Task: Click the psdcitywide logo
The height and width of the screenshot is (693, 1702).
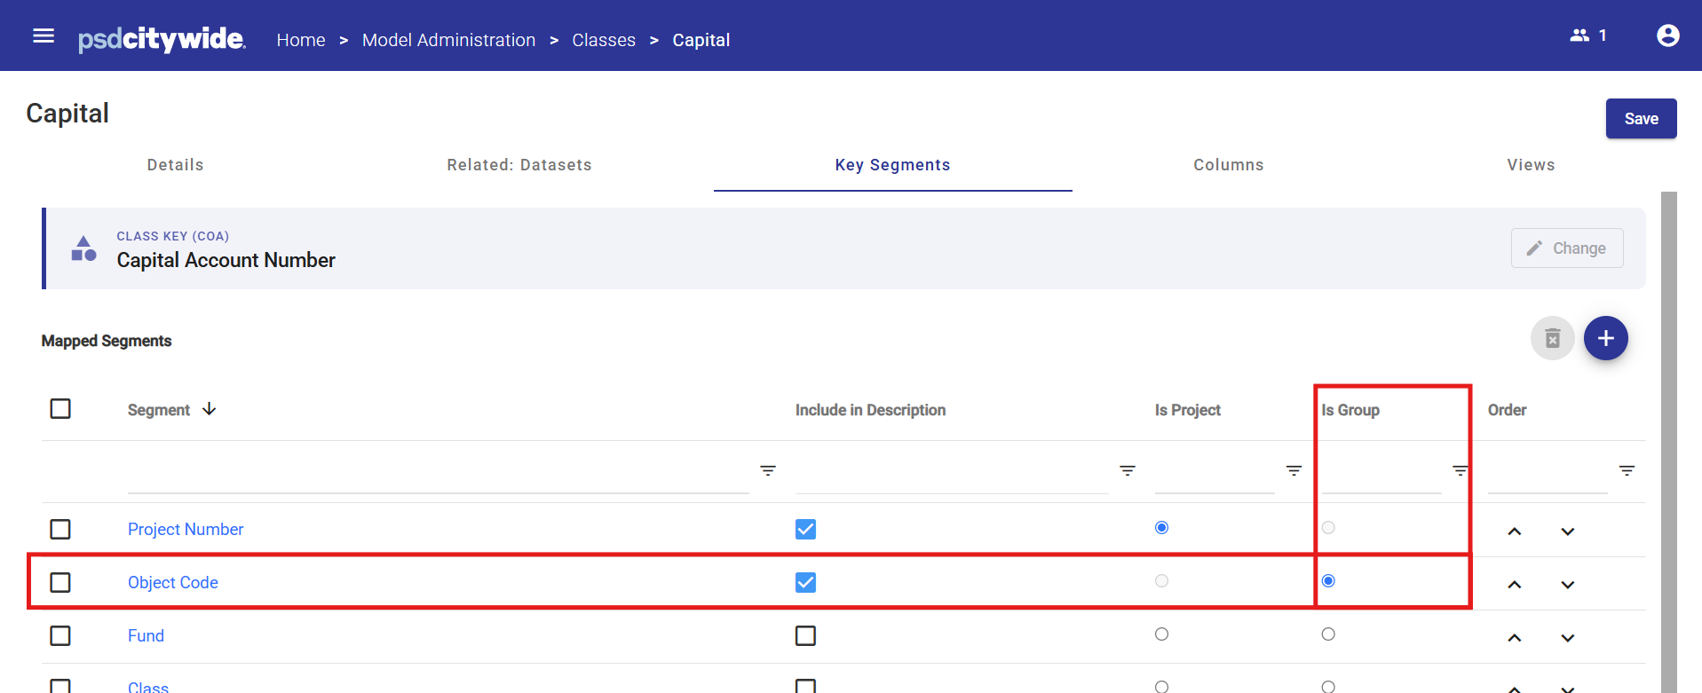Action: click(162, 39)
